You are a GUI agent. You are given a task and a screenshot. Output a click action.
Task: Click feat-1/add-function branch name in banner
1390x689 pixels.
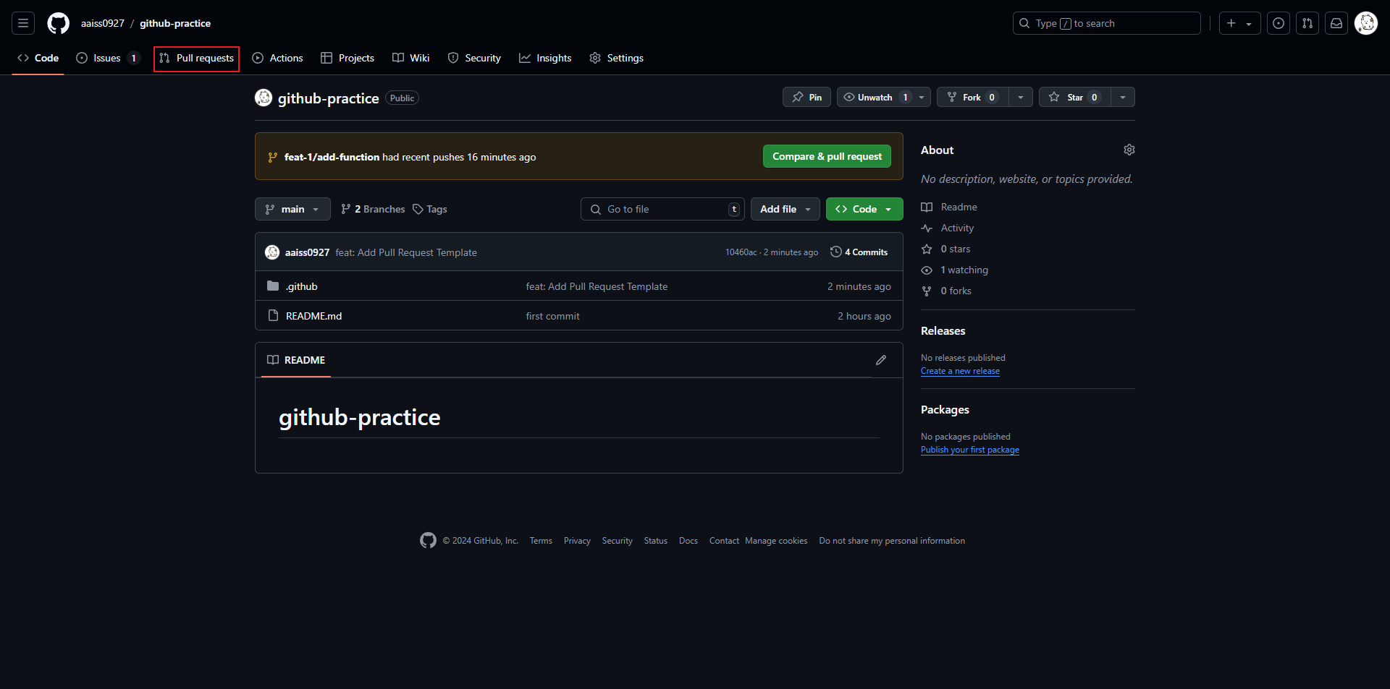coord(332,157)
